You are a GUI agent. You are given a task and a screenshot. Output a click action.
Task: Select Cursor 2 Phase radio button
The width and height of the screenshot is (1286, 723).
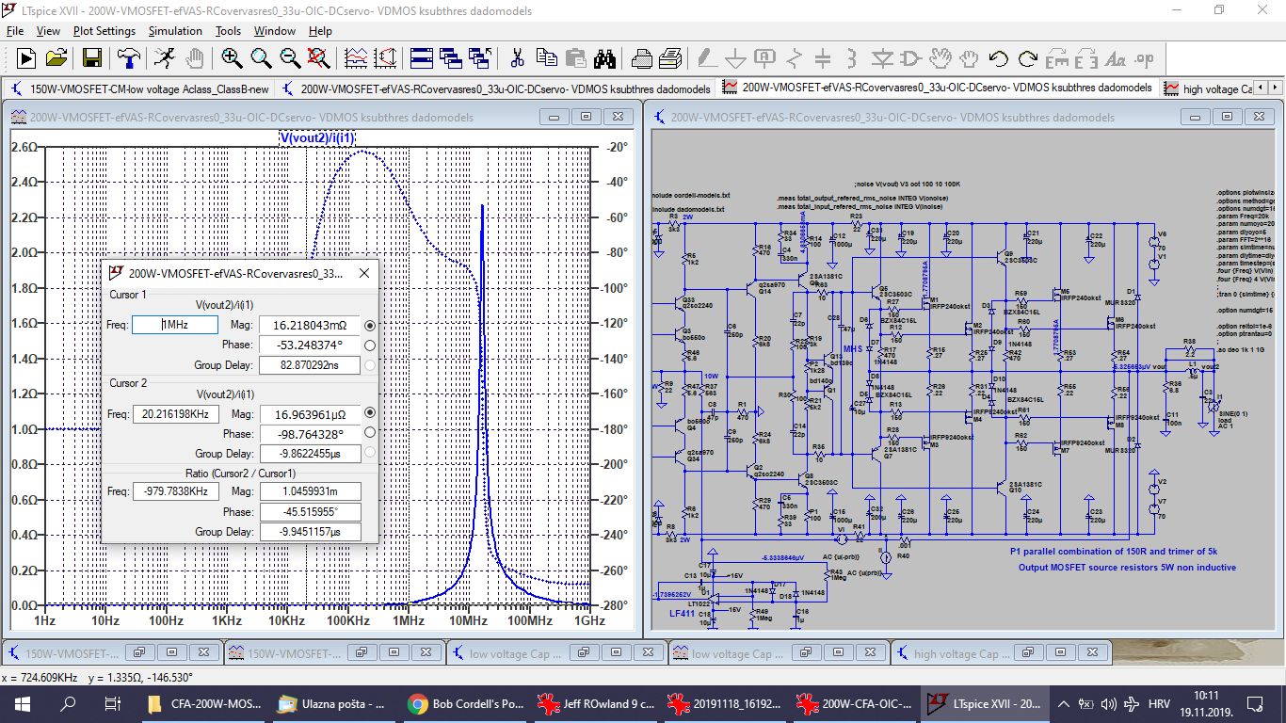click(370, 433)
